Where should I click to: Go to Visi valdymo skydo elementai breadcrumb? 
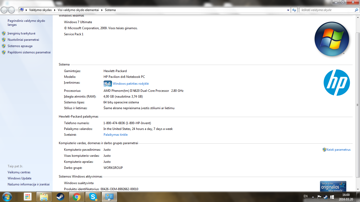(78, 10)
